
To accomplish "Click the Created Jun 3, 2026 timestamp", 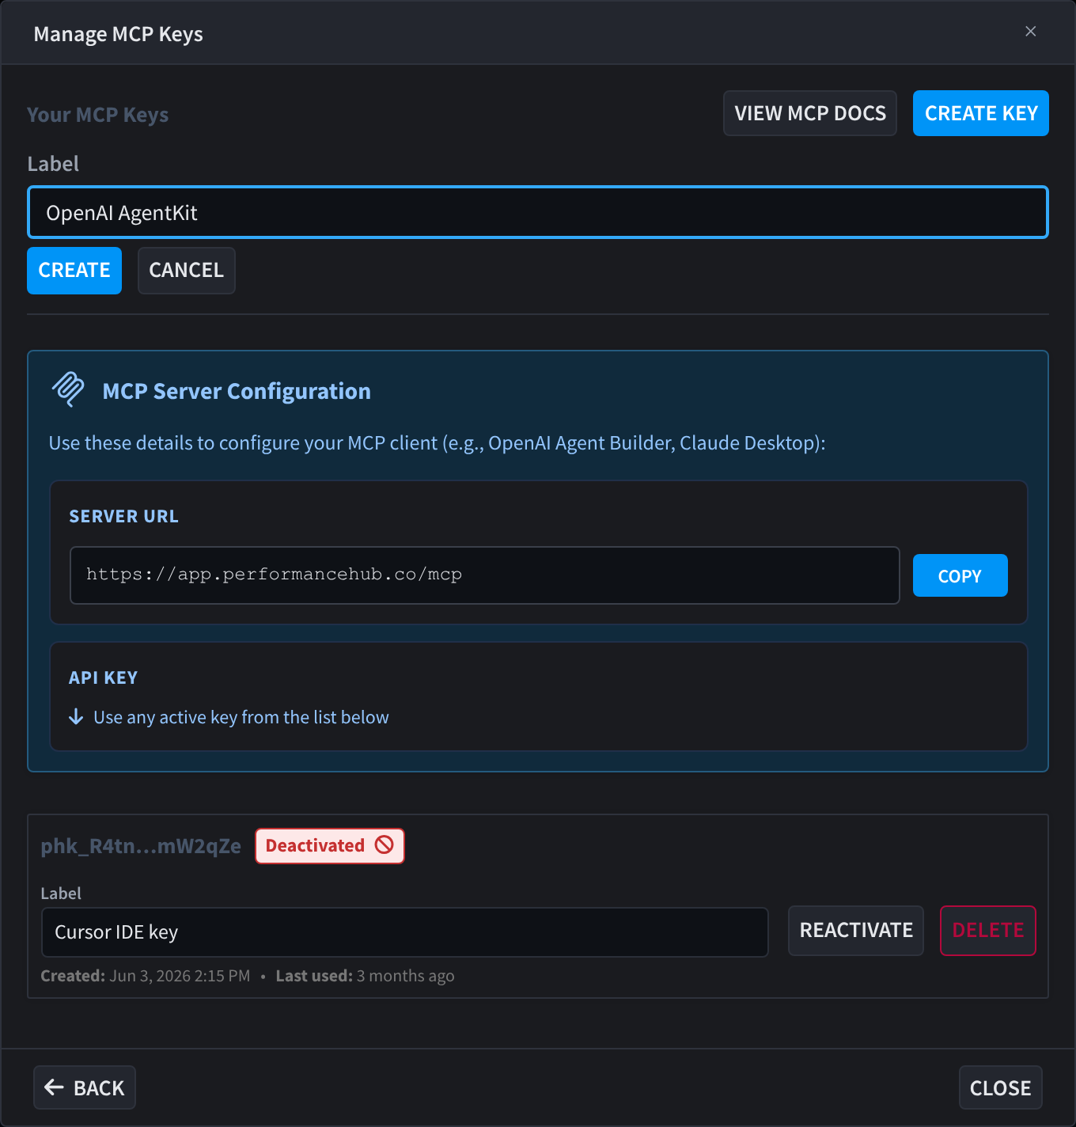I will click(x=146, y=976).
